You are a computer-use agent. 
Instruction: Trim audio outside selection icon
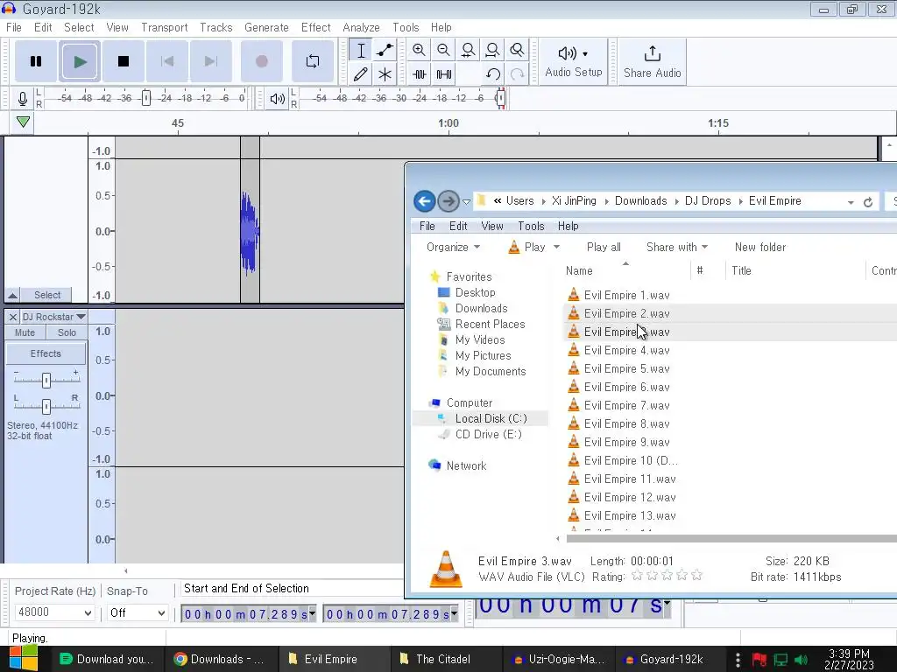tap(420, 74)
